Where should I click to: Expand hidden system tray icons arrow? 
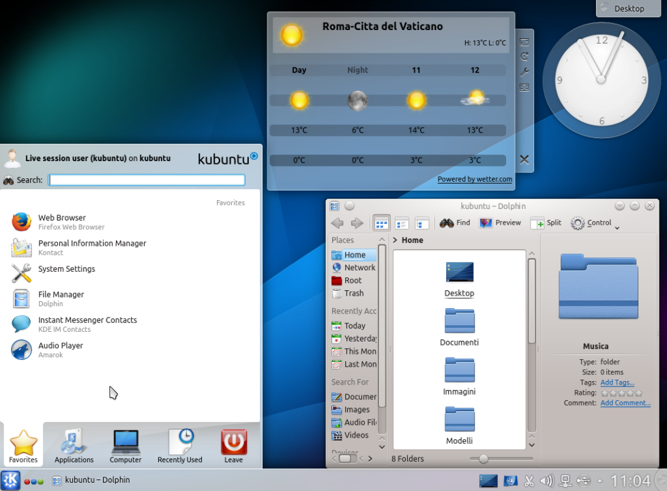[599, 480]
